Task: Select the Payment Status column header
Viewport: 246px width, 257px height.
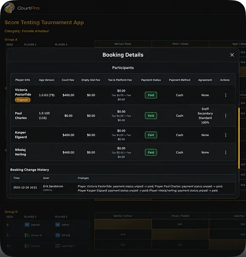Action: click(151, 80)
